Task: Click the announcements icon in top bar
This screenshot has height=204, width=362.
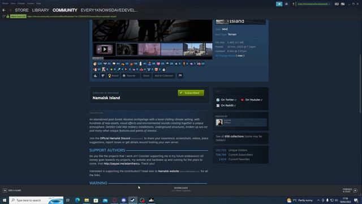Action: click(x=279, y=4)
